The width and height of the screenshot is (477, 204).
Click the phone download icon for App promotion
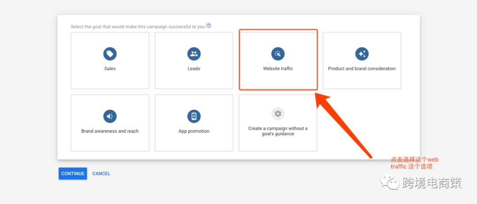coord(194,116)
